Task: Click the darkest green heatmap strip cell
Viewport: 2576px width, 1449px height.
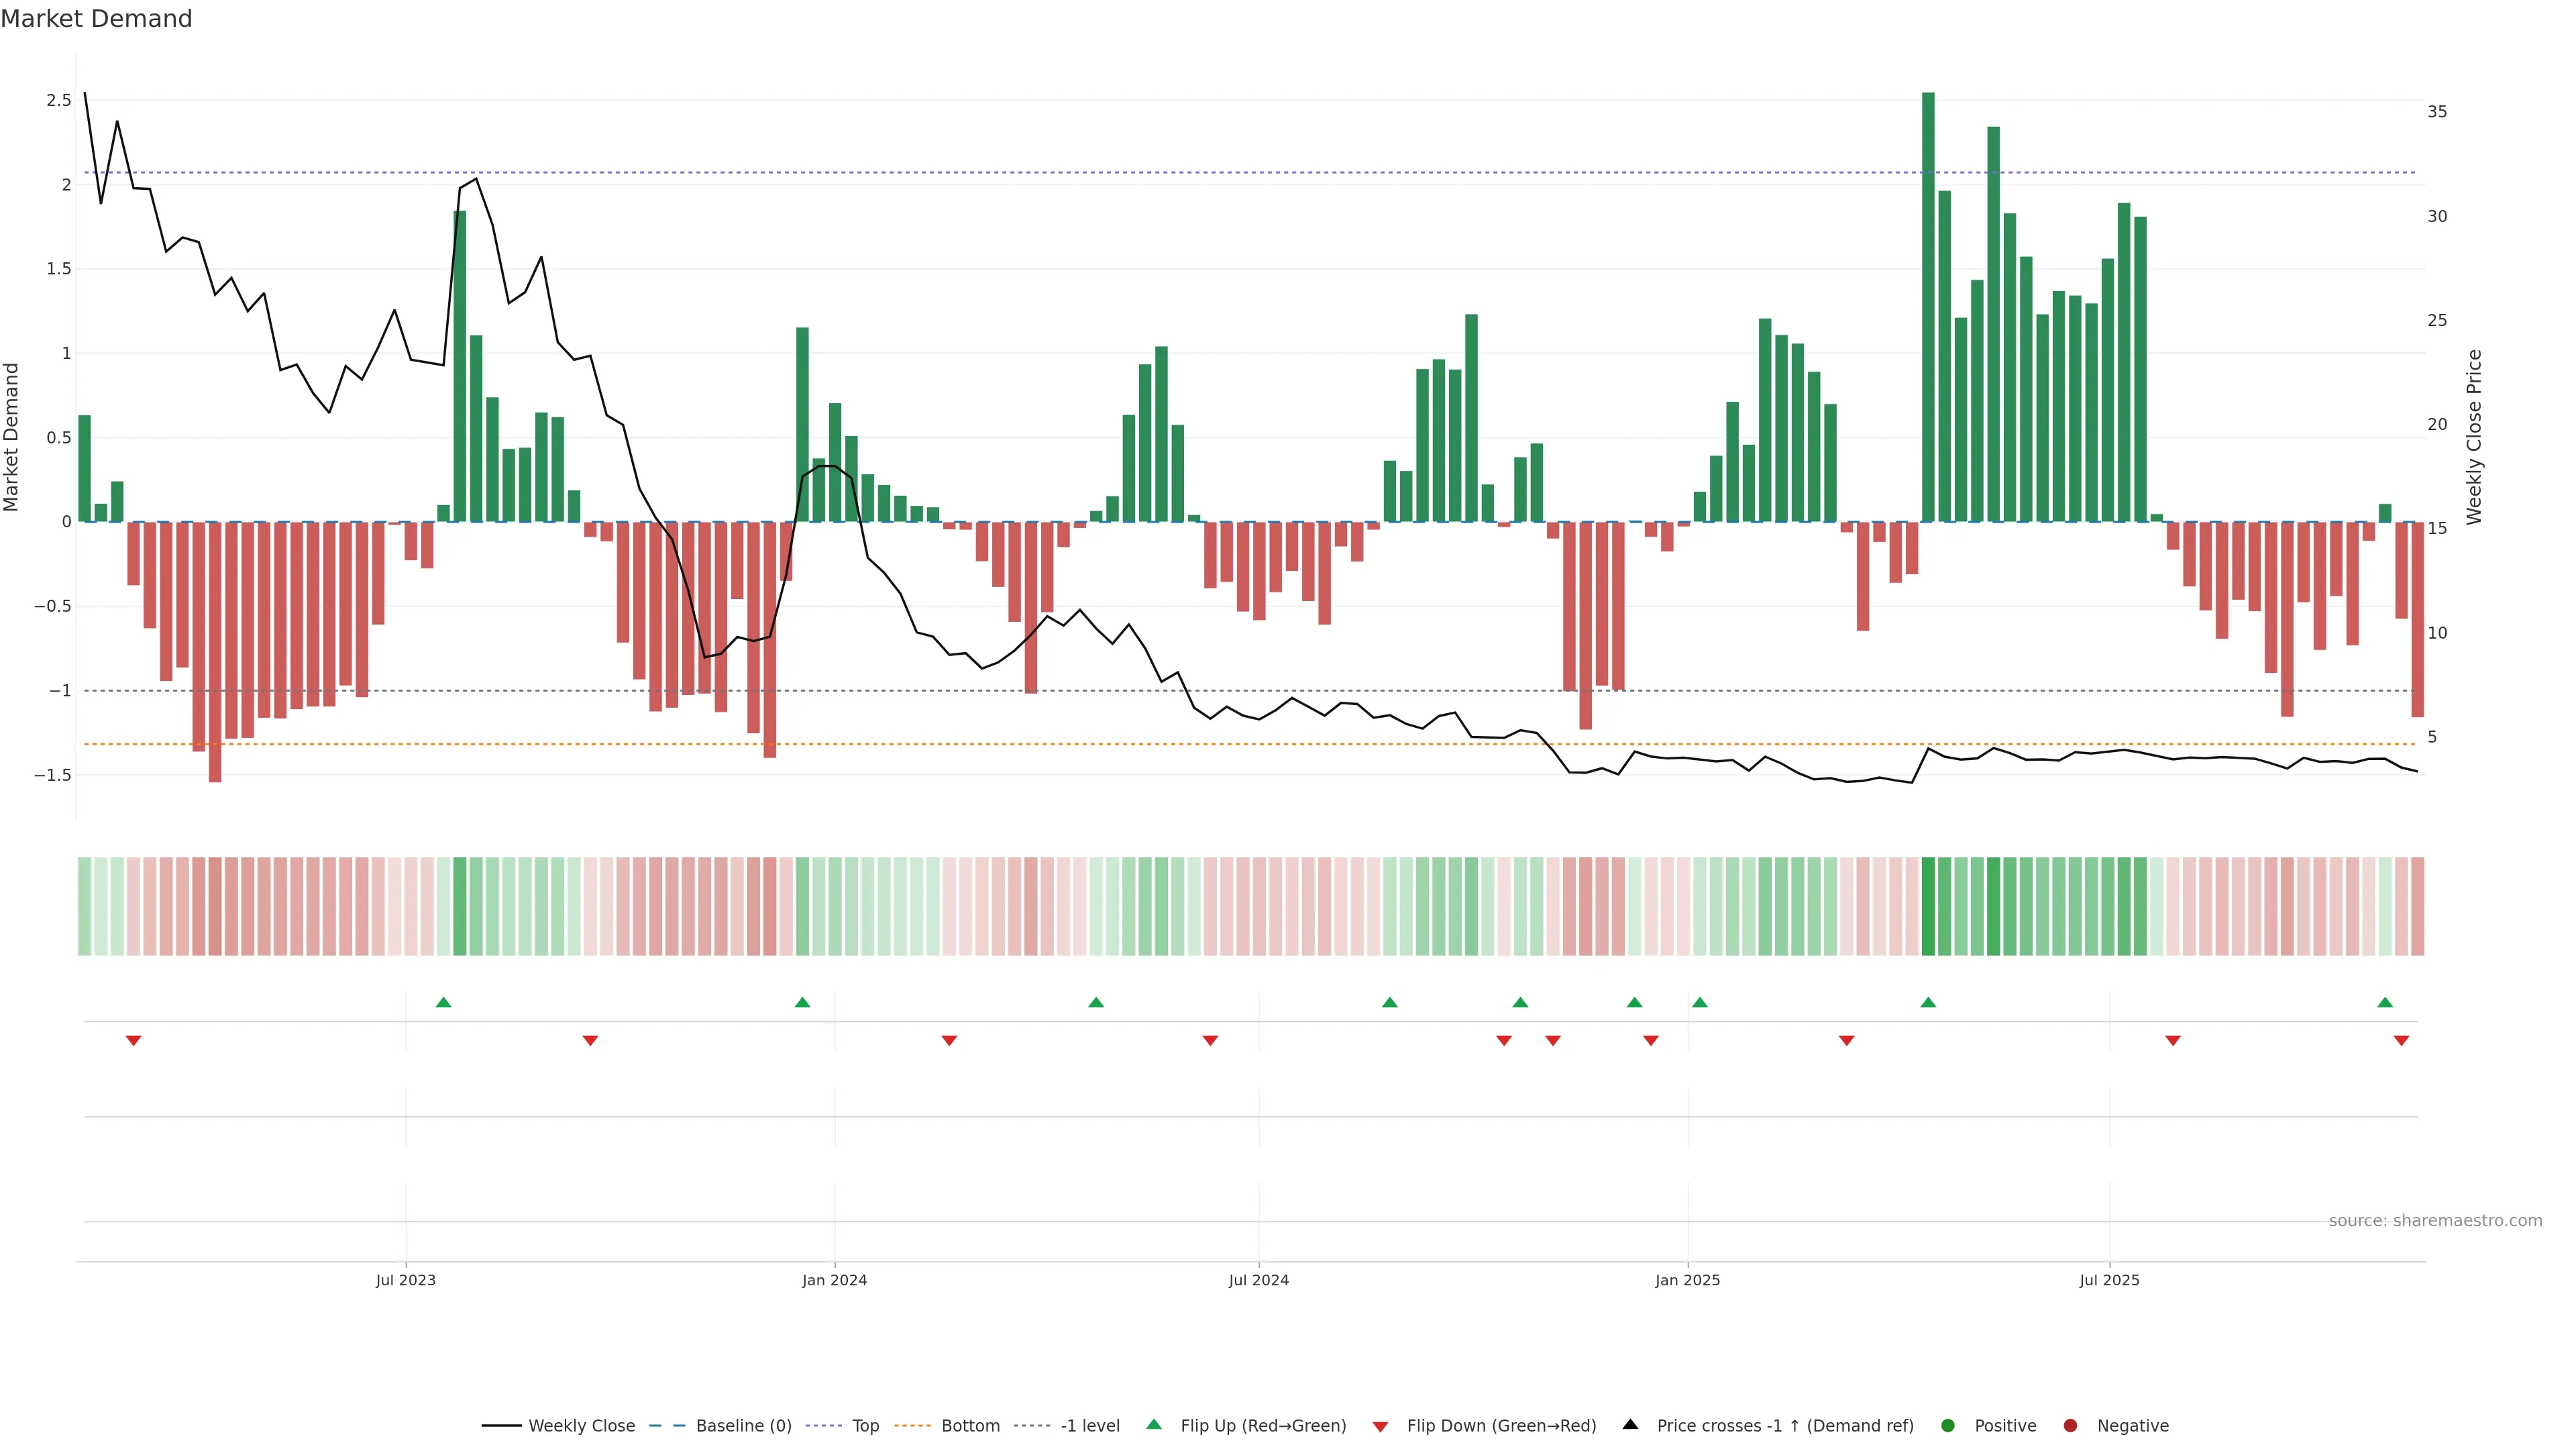Action: coord(1928,906)
